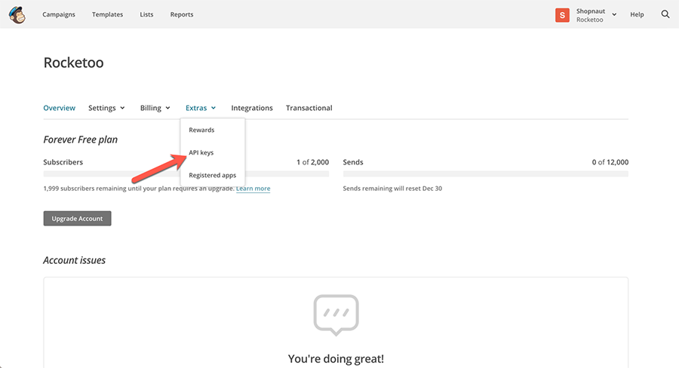Screen dimensions: 679x368
Task: Click the Forever Free plan heading
Action: point(80,140)
